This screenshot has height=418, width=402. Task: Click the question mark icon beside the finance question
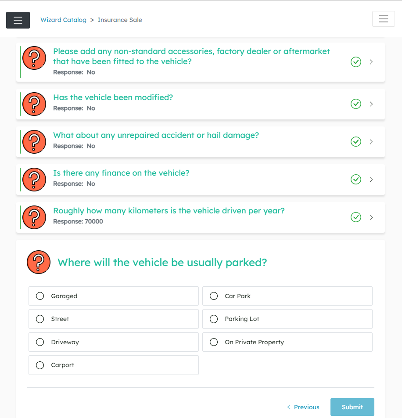pos(34,179)
